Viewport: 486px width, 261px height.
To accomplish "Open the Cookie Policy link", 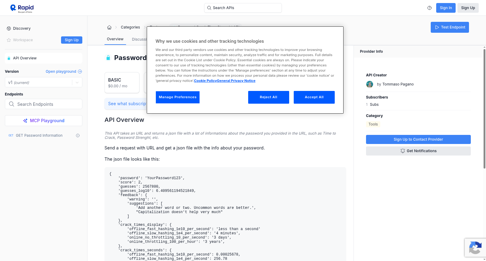I will click(205, 81).
